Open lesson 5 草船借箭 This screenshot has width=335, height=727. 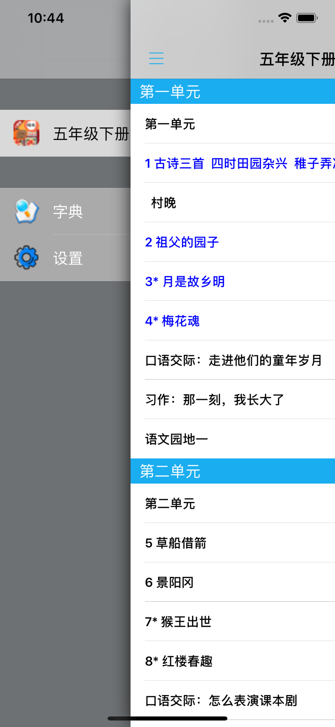point(233,543)
